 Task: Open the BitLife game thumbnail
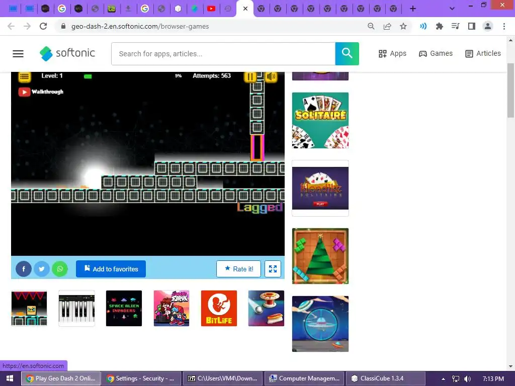click(x=219, y=308)
